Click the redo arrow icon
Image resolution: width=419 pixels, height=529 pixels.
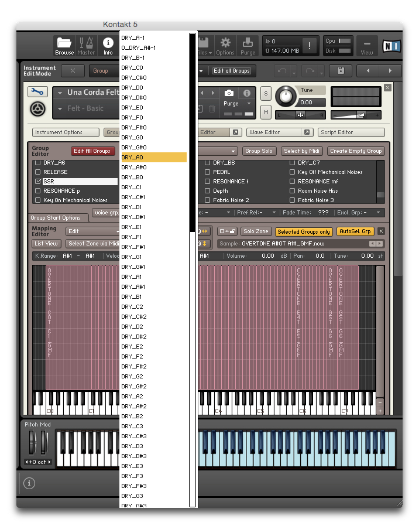(310, 71)
